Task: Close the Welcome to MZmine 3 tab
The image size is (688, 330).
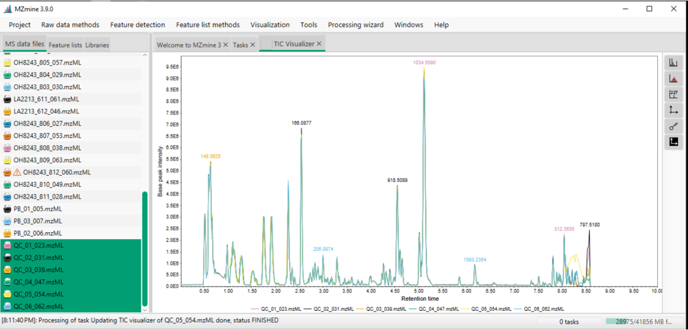Action: pos(225,45)
